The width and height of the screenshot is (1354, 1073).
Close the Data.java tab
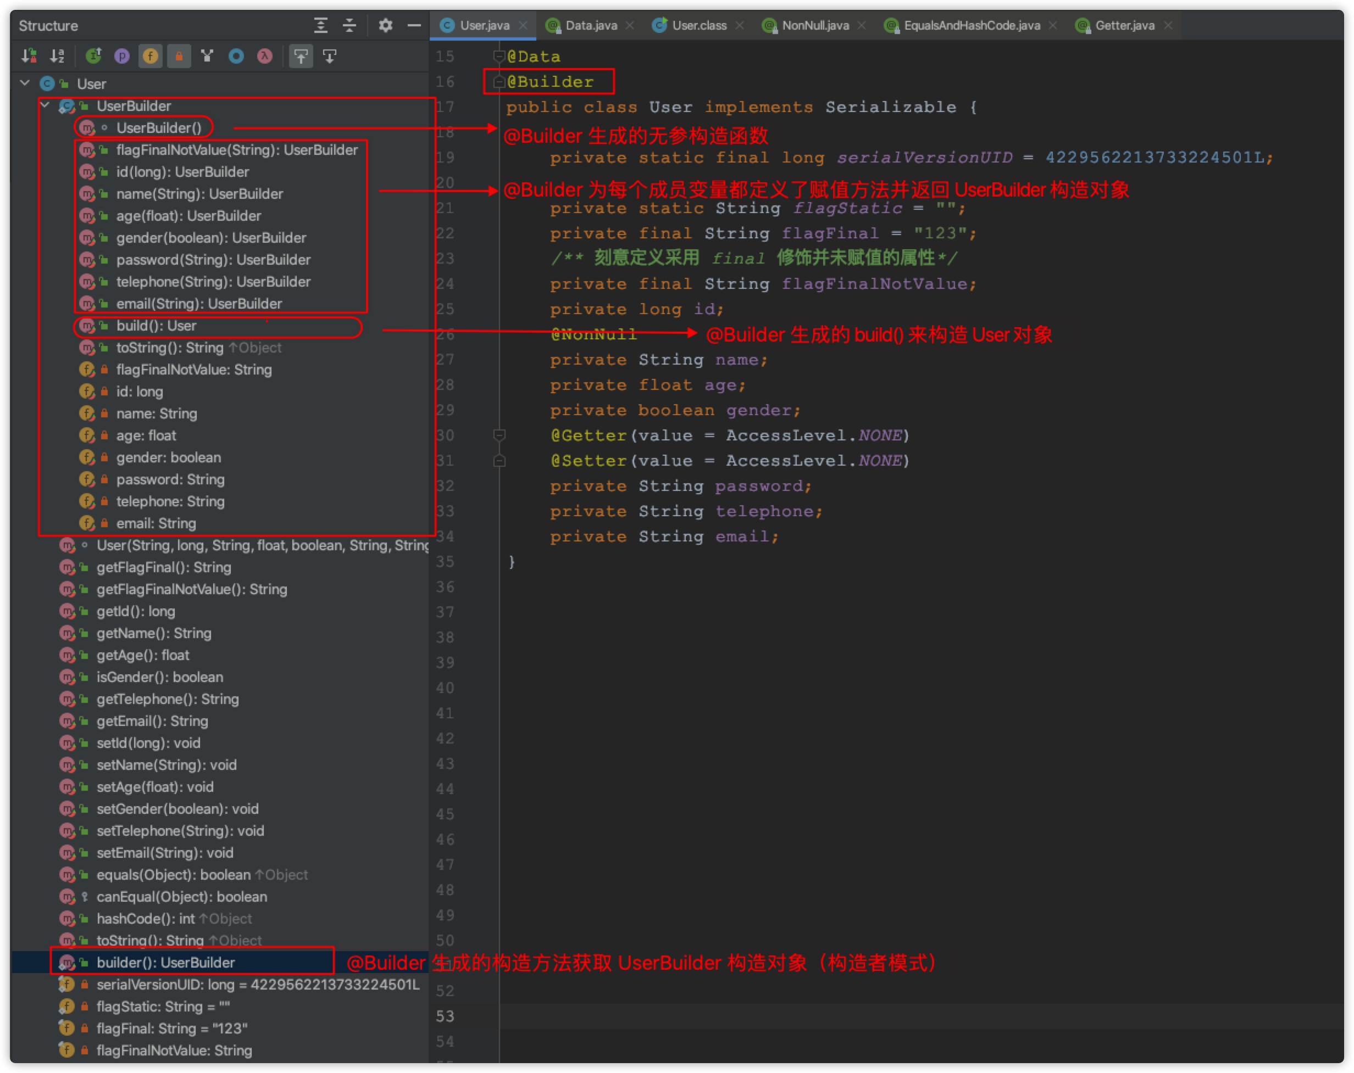tap(630, 26)
